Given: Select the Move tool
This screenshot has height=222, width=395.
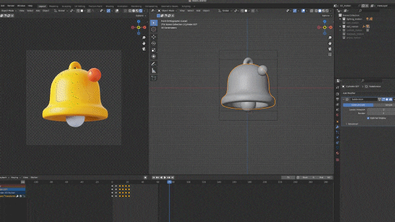Looking at the screenshot, I should tap(154, 37).
